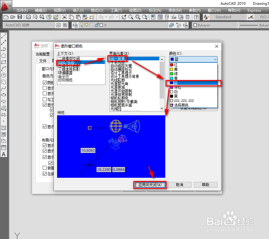Expand the AutoCAD 经典 workspace dropdown
Viewport: 269px width, 239px height.
point(53,25)
